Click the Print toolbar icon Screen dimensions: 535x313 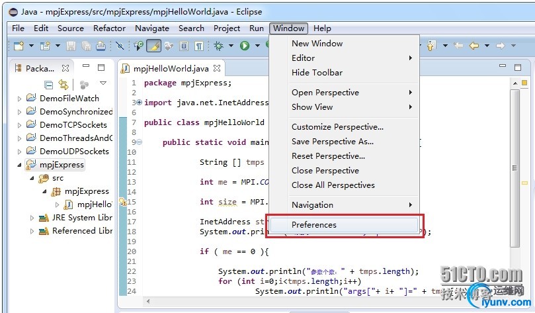tap(101, 46)
